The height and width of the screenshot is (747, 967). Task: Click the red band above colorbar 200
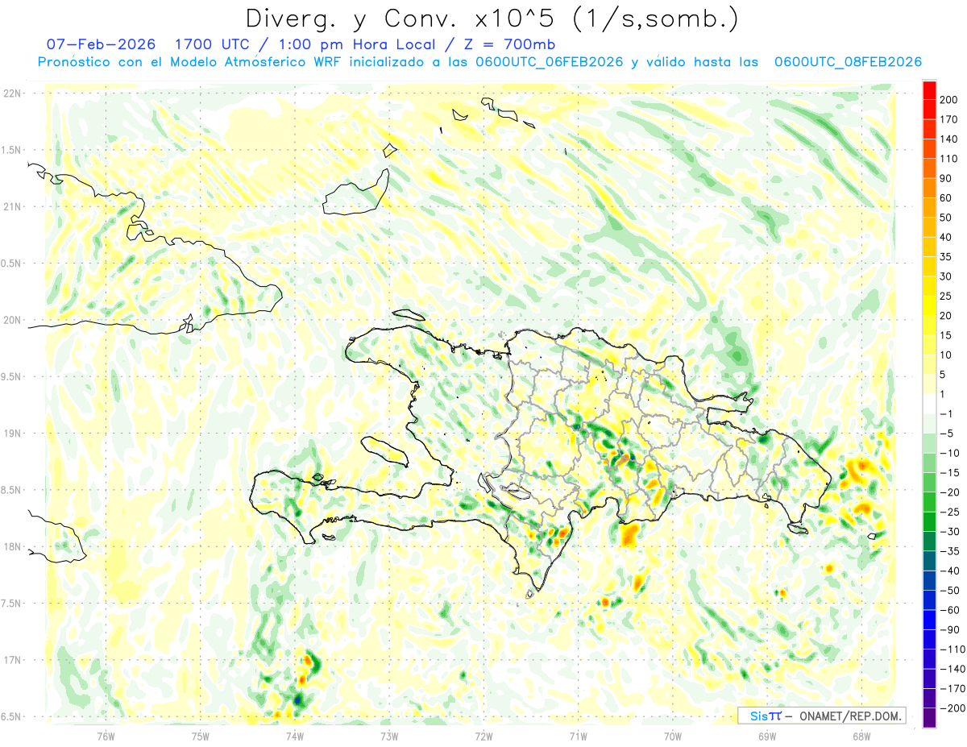pos(929,89)
